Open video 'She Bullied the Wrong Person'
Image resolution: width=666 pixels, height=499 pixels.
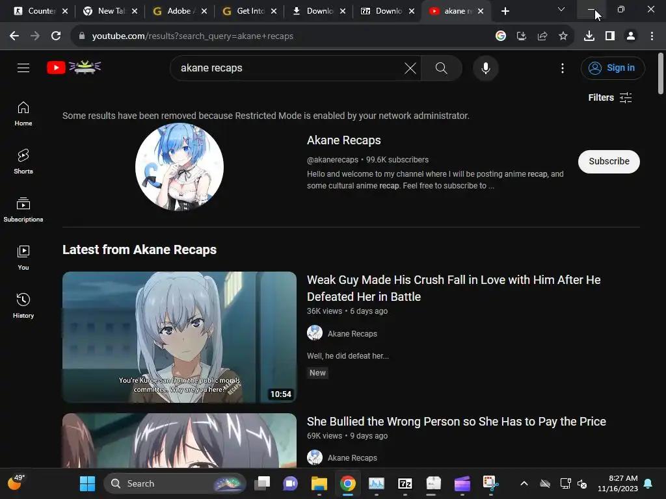pyautogui.click(x=456, y=421)
